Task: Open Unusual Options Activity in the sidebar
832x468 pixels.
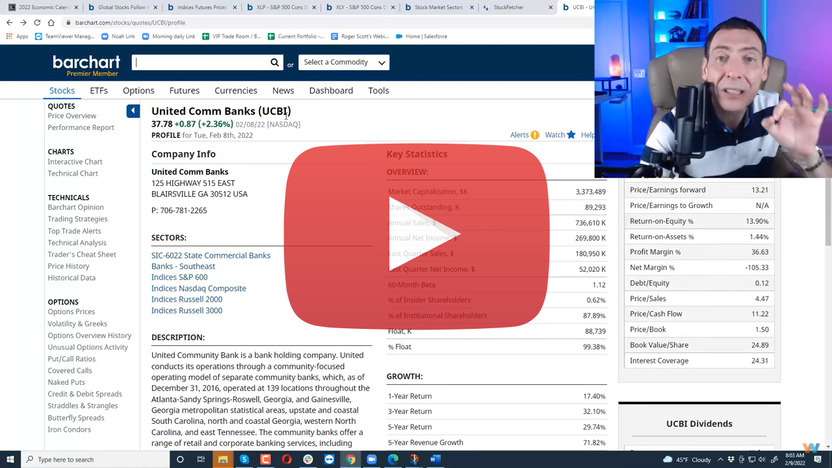Action: (88, 347)
